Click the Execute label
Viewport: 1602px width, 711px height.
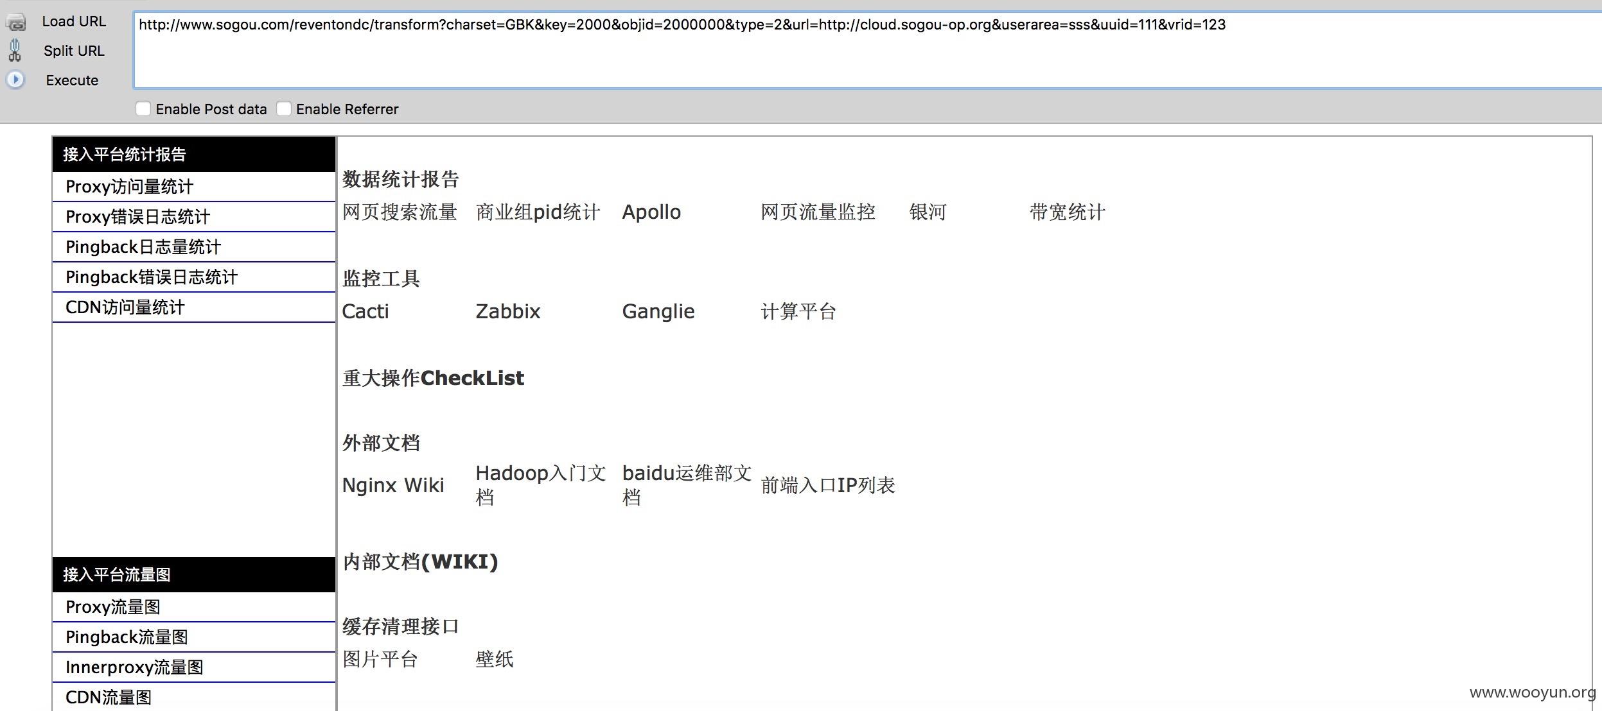(x=72, y=80)
